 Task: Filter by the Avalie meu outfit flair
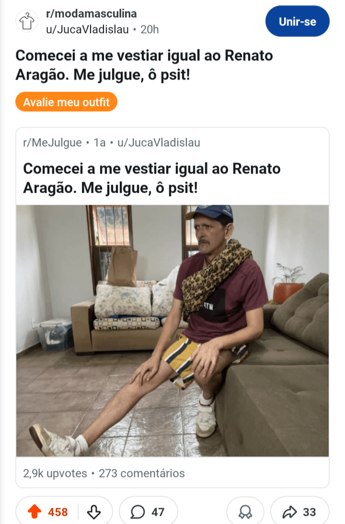pos(66,101)
